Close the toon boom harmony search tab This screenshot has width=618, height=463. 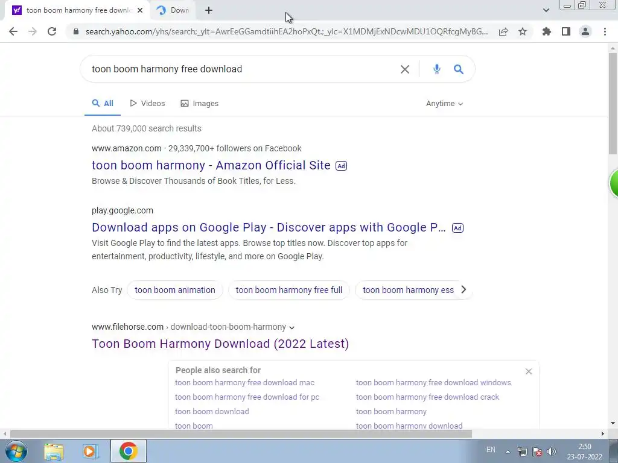(140, 11)
